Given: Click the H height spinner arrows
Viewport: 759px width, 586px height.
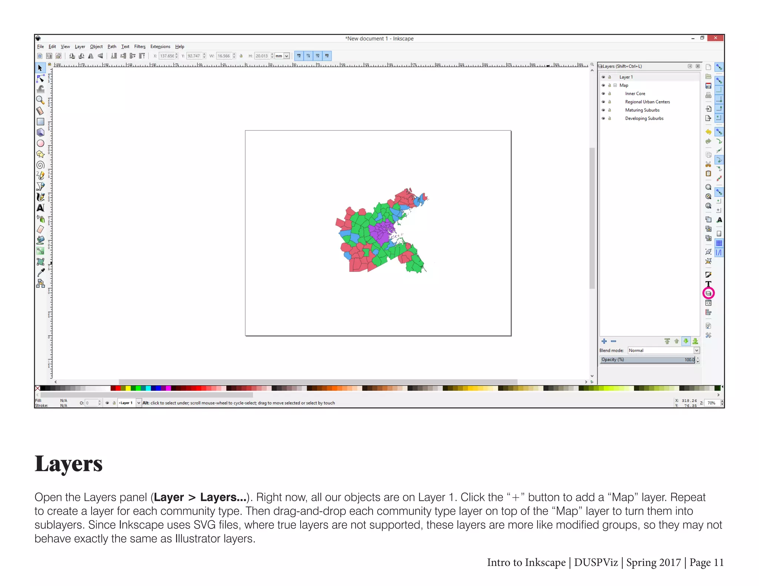Looking at the screenshot, I should click(272, 56).
